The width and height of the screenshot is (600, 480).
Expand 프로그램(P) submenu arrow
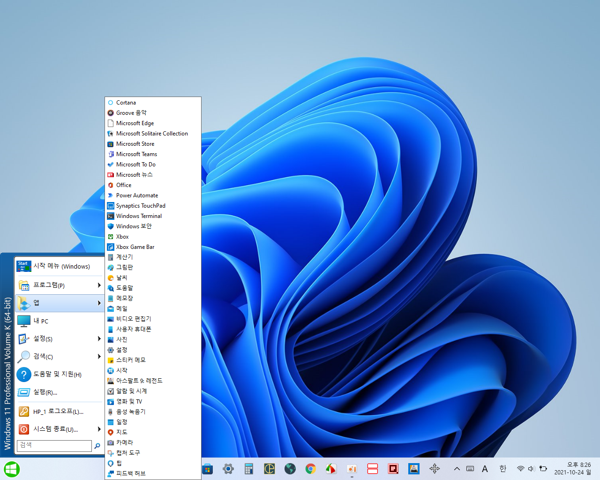tap(99, 285)
